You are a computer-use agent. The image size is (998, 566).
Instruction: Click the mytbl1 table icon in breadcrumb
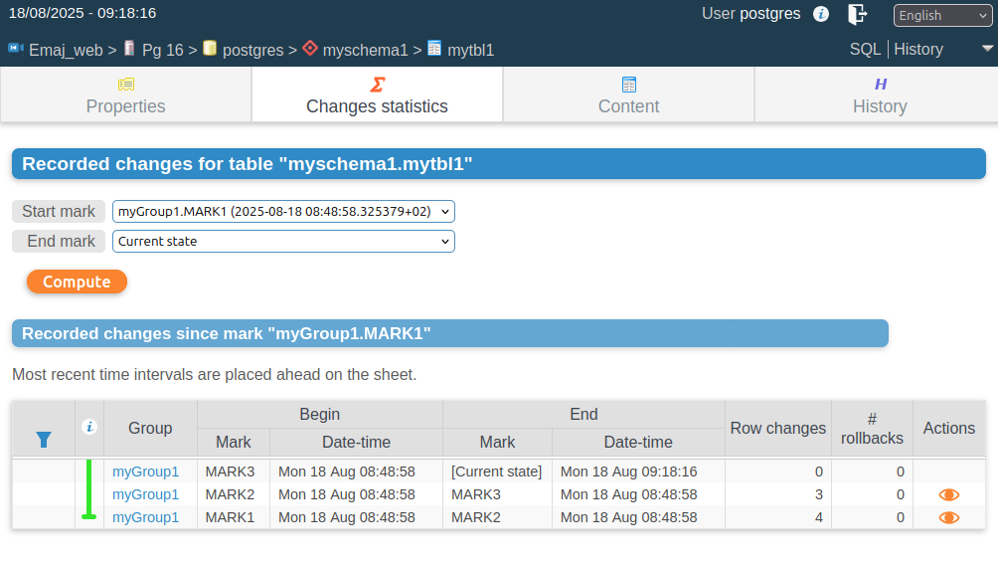434,49
